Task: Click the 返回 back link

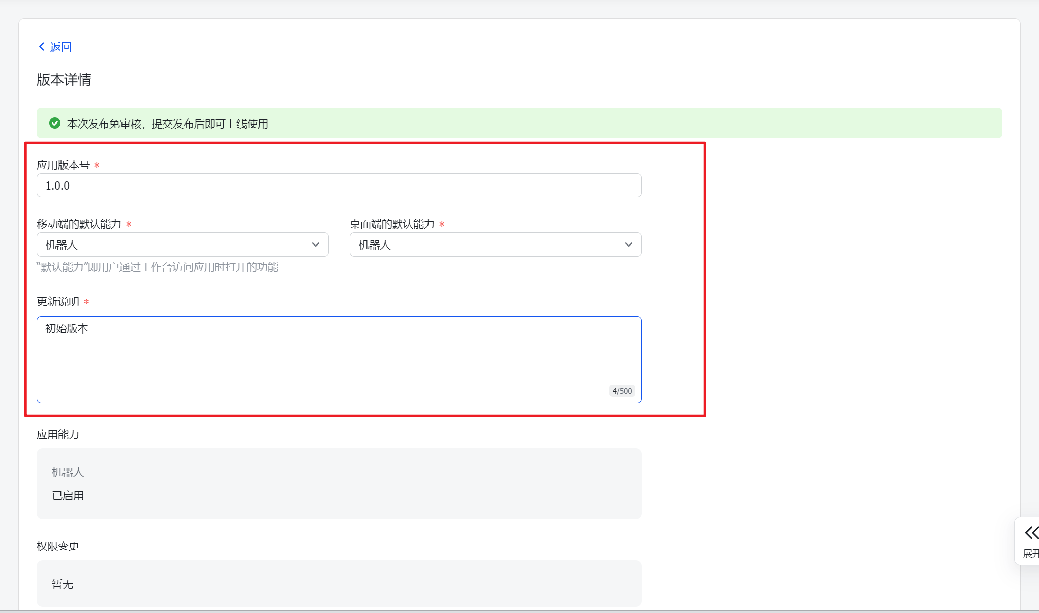Action: click(x=60, y=47)
